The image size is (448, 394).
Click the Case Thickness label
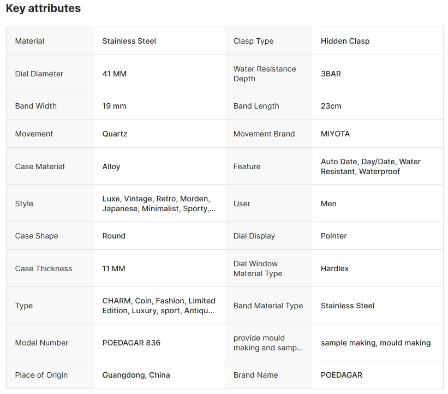(44, 268)
